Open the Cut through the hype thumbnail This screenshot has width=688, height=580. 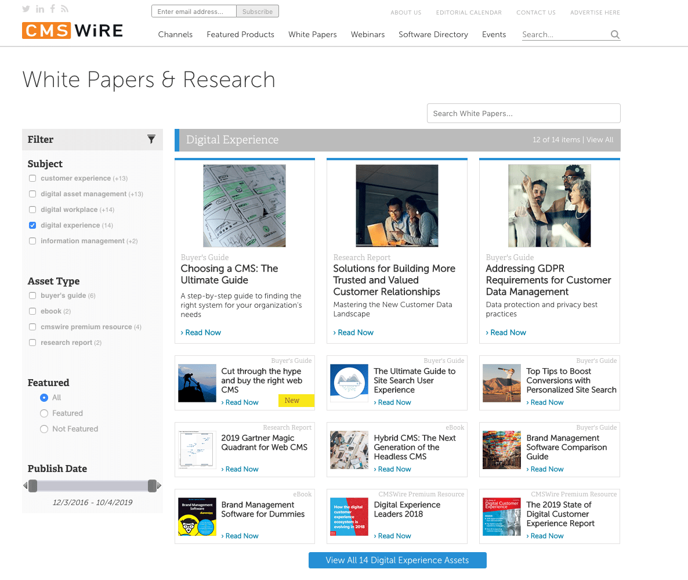[x=197, y=383]
